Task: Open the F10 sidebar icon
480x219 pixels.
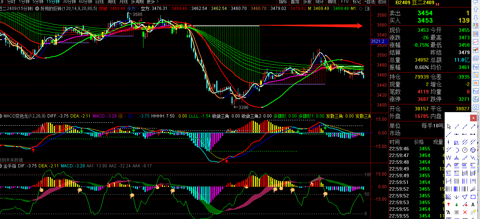Action: (476, 67)
